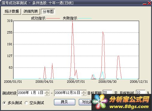
Task: Select the 多头测试 radio button
Action: click(x=12, y=103)
